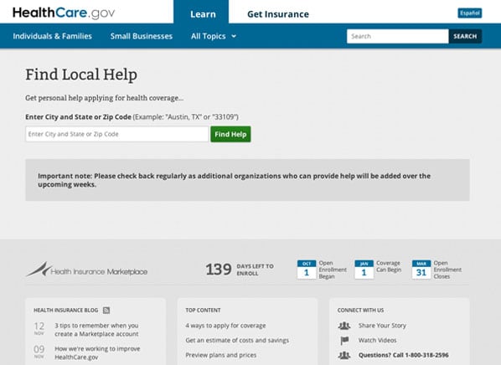
Task: Click the 09 Nov blog date
Action: [x=39, y=352]
